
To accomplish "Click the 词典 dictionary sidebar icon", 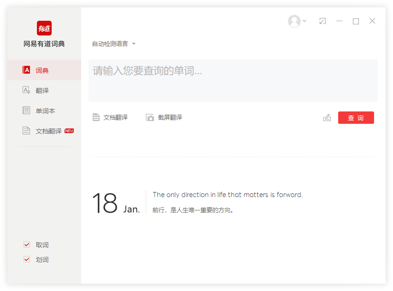I will tap(27, 70).
